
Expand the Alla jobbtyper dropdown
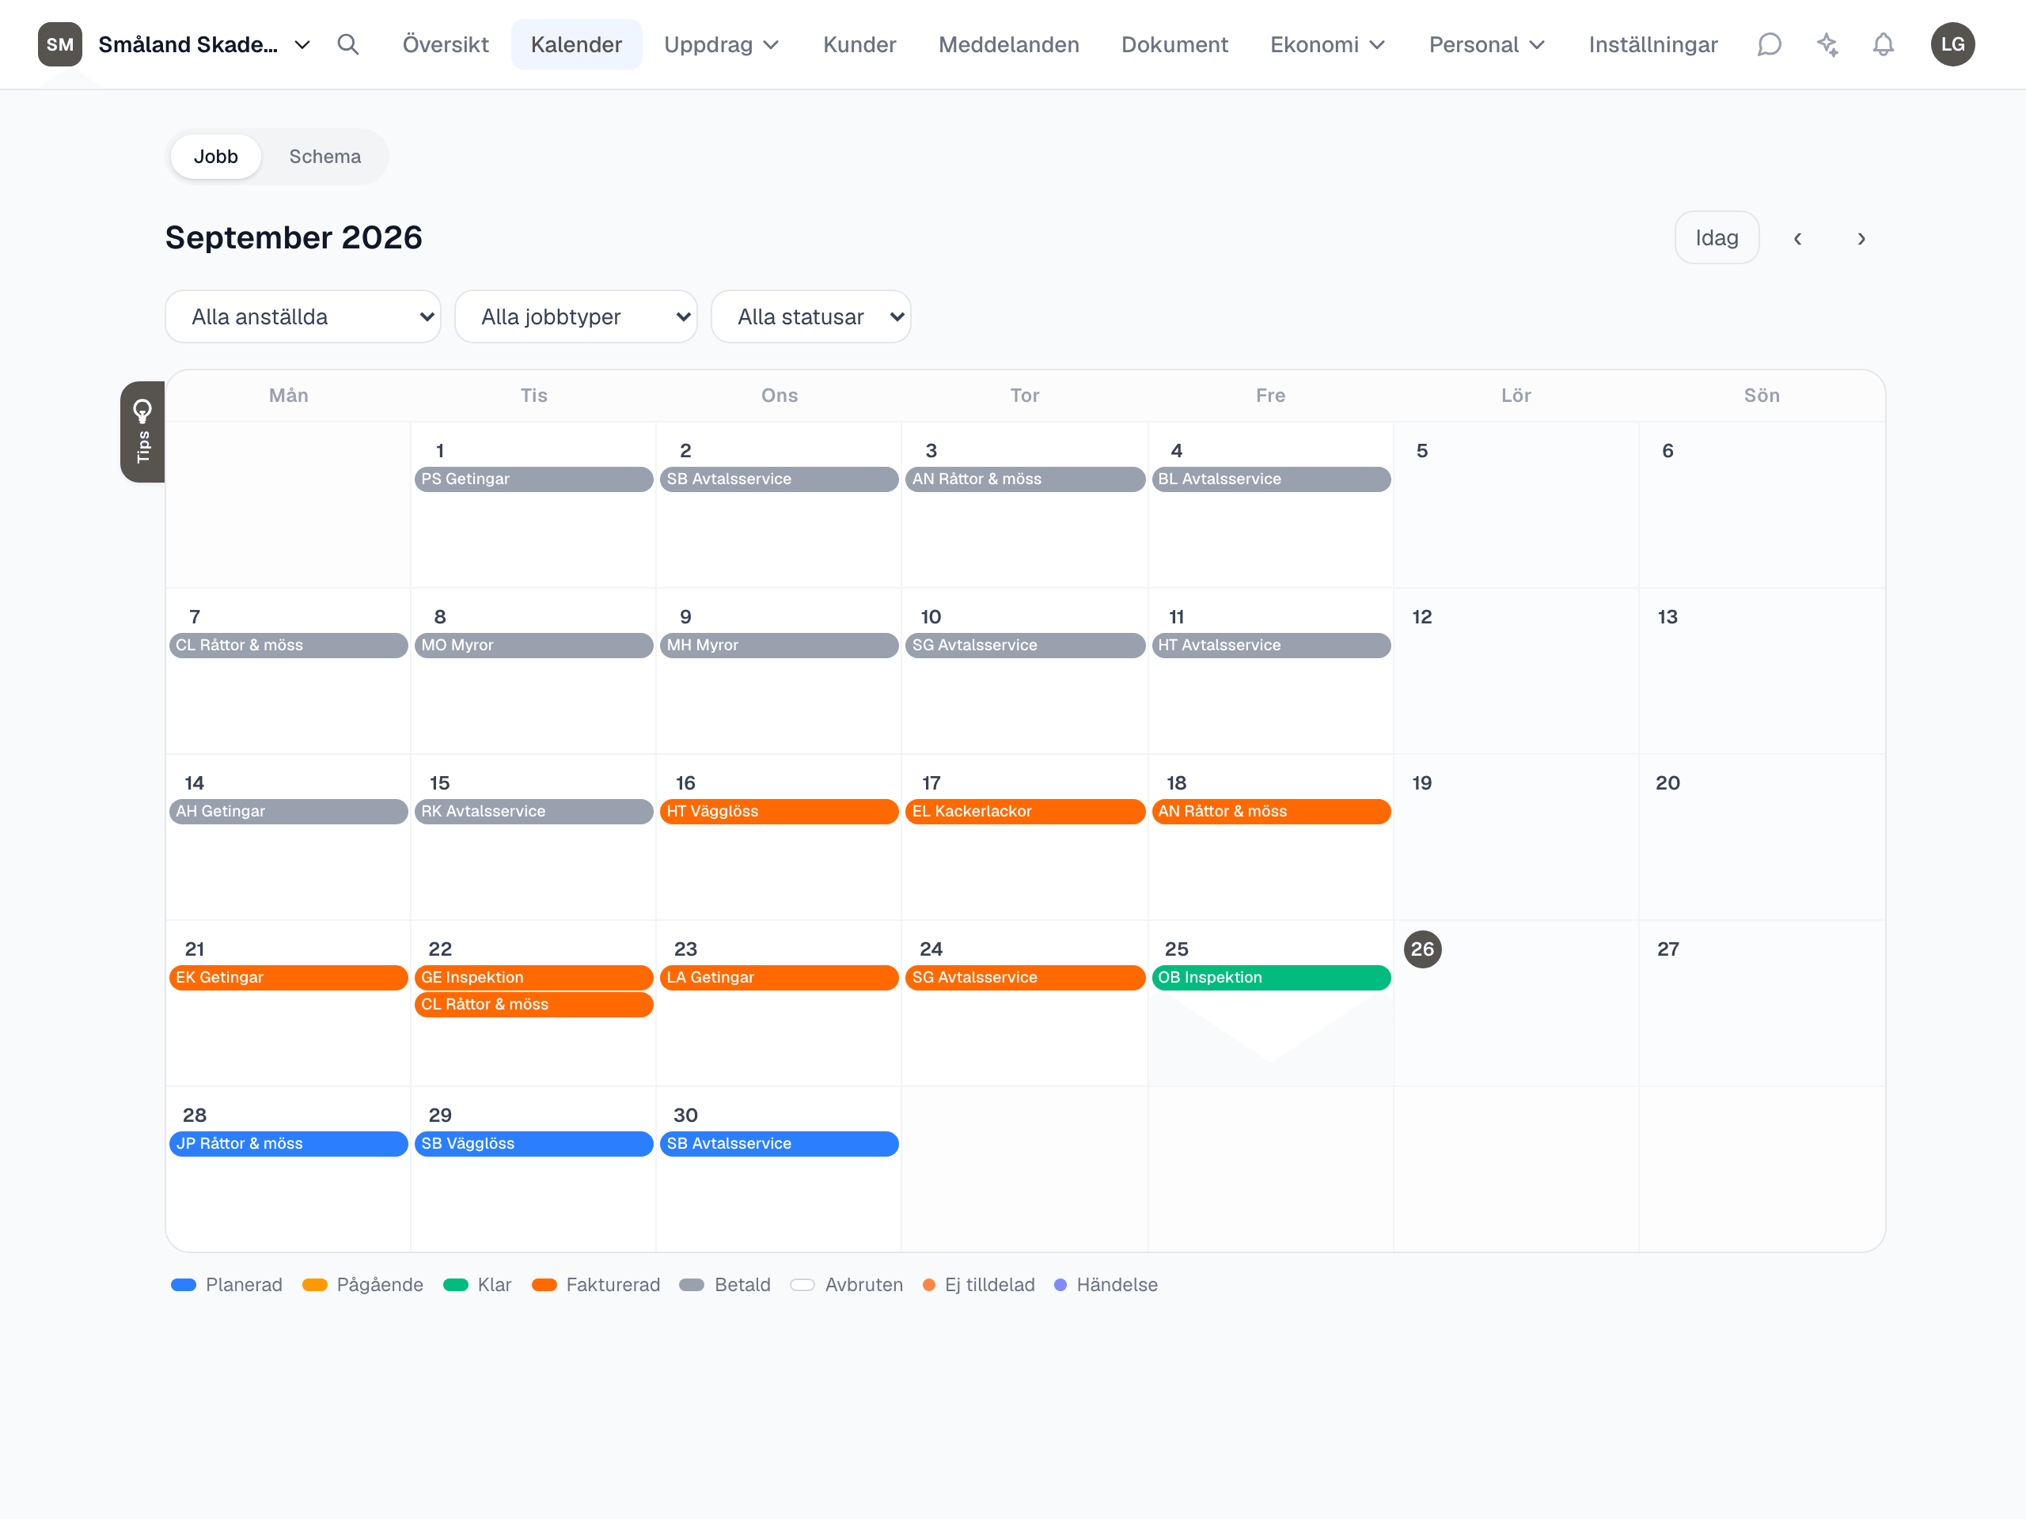click(576, 316)
